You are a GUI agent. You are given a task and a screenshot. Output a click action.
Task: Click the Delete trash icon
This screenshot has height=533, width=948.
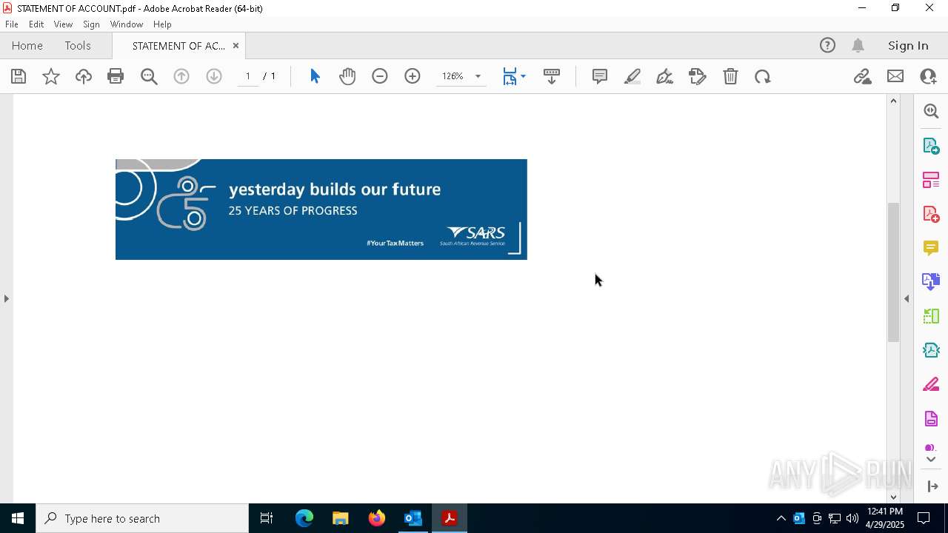click(x=730, y=76)
